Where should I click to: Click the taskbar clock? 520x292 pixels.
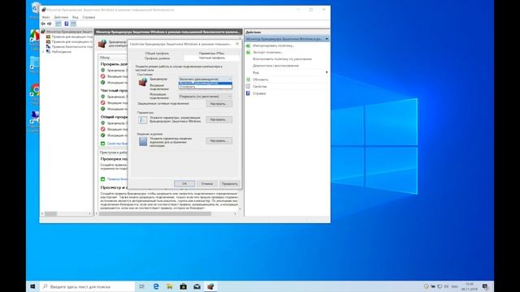point(470,286)
